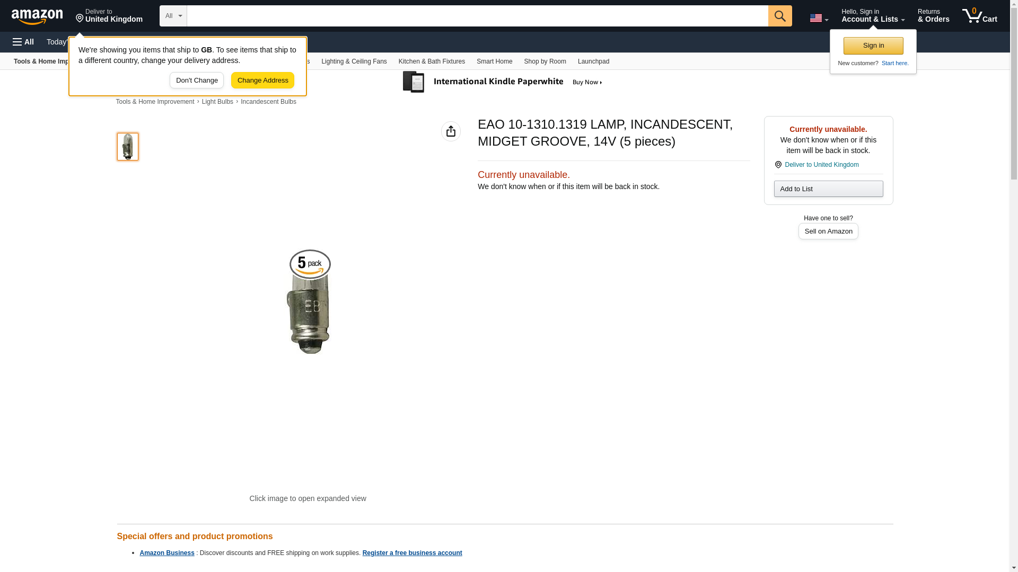1018x572 pixels.
Task: Click the Sell on Amazon button
Action: tap(828, 231)
